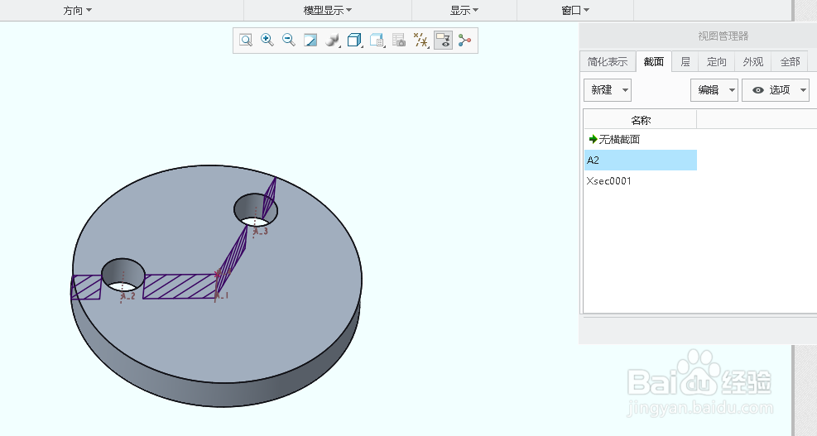Switch to the 外观 tab

click(753, 61)
